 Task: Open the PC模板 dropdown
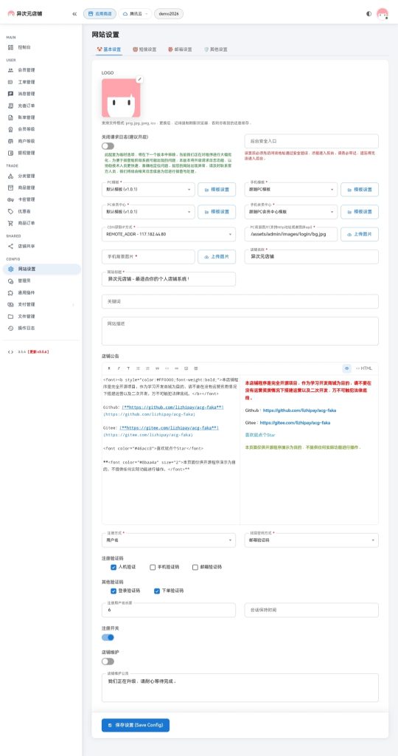148,190
